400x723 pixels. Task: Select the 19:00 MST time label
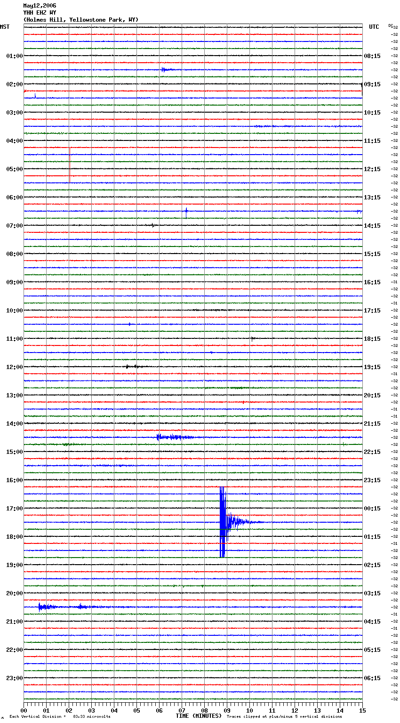[x=15, y=565]
